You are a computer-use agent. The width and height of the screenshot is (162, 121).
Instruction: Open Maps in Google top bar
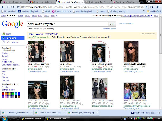click(28, 16)
